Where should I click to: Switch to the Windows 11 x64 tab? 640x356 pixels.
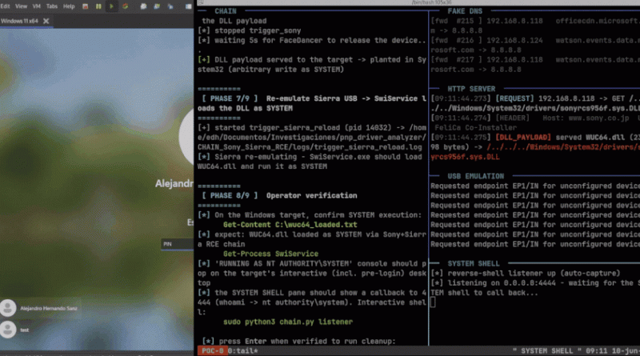(x=19, y=21)
